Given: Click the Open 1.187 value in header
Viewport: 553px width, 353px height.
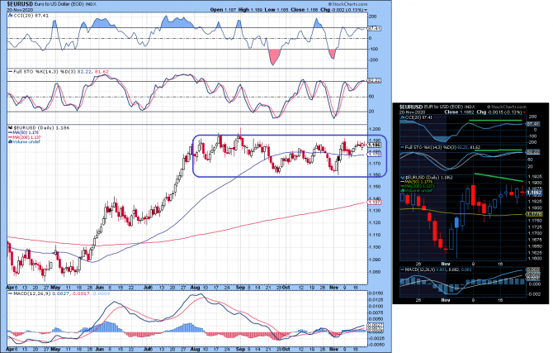Looking at the screenshot, I should point(223,10).
